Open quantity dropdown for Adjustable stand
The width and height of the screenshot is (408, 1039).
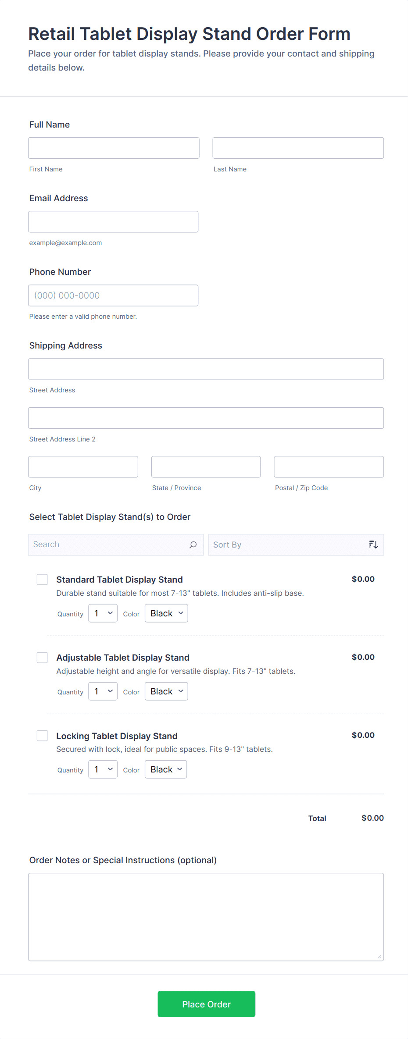coord(103,691)
